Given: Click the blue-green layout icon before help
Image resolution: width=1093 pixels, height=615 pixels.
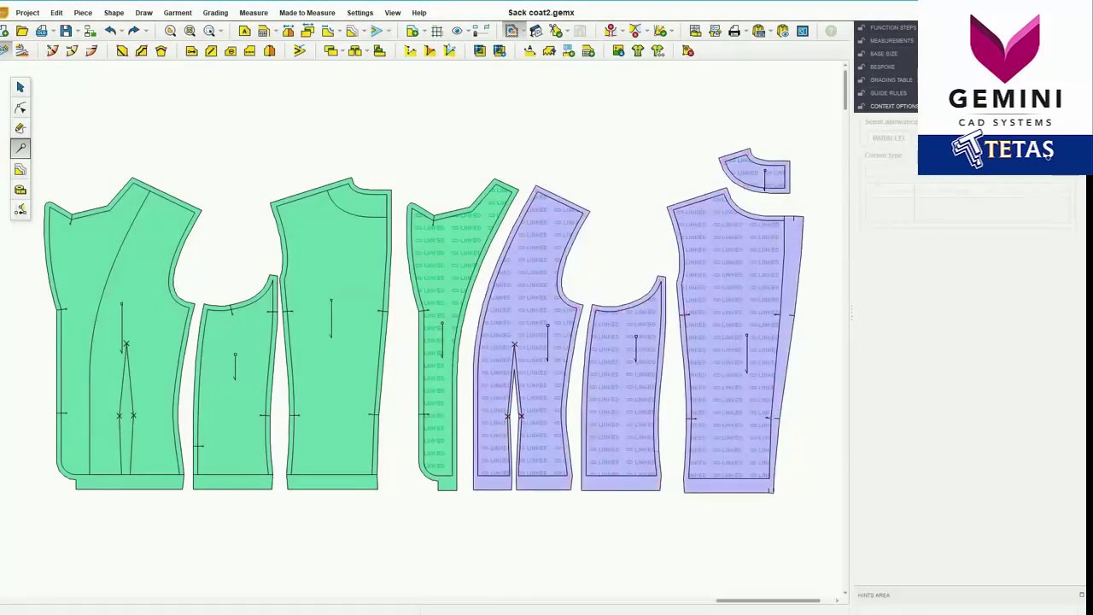Looking at the screenshot, I should pos(803,31).
